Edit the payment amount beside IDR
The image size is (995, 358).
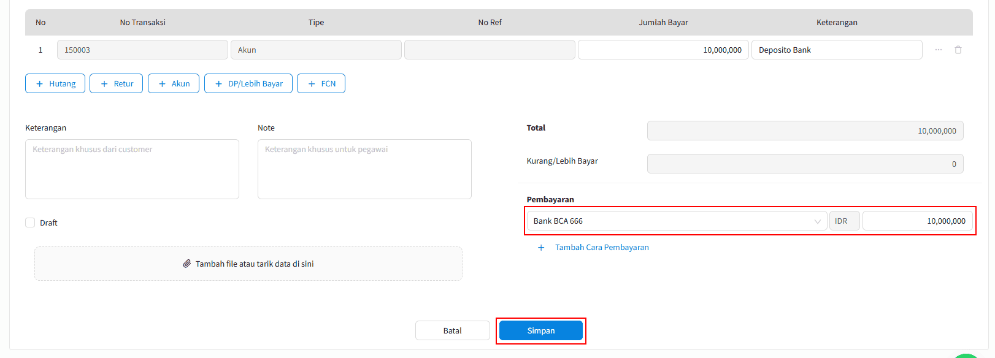tap(916, 221)
